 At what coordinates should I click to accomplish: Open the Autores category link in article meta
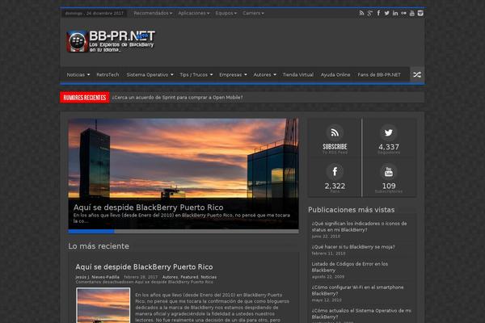pos(170,277)
